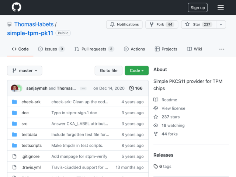Open the src folder name
This screenshot has height=177, width=236.
click(x=24, y=124)
